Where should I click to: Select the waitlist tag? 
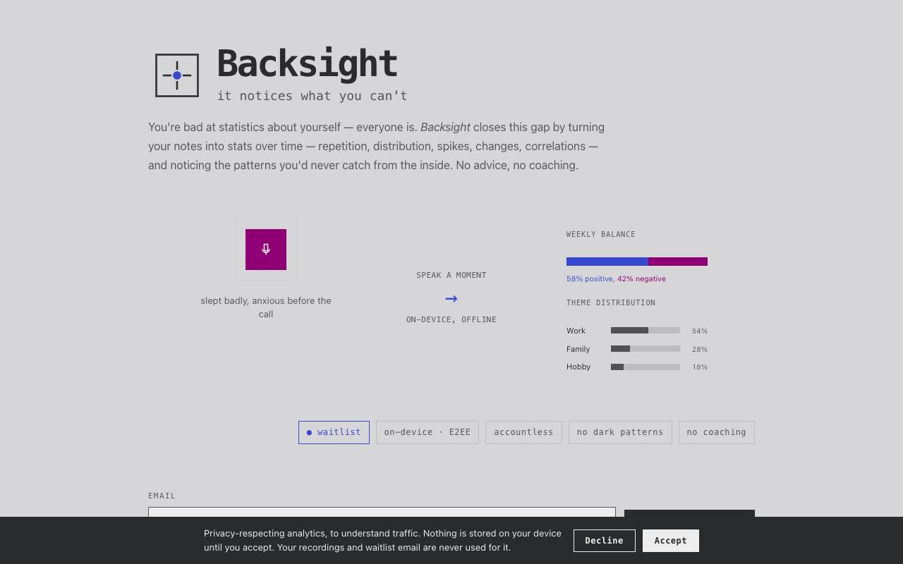click(x=334, y=432)
